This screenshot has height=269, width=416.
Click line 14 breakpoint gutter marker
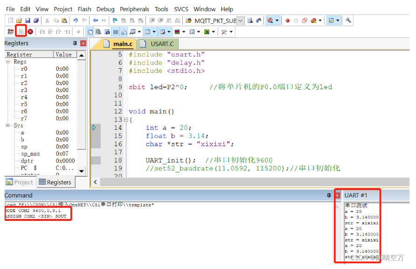95,127
